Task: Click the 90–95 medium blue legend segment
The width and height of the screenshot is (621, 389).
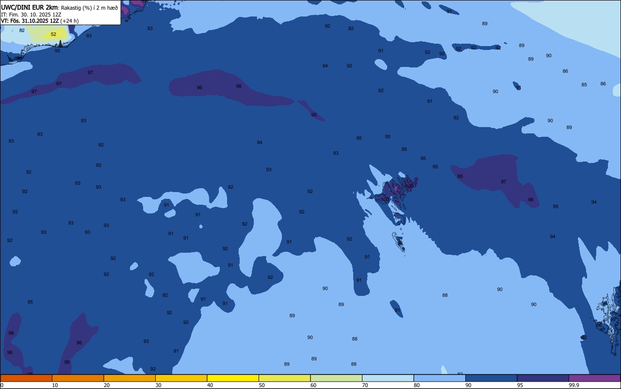Action: 491,378
